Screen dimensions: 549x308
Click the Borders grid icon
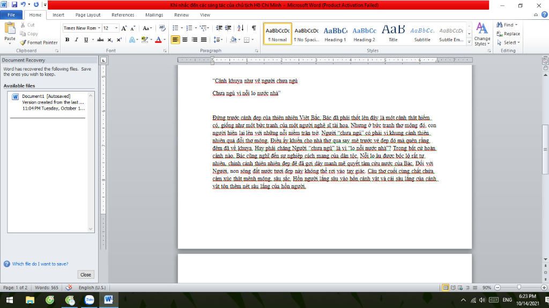247,40
